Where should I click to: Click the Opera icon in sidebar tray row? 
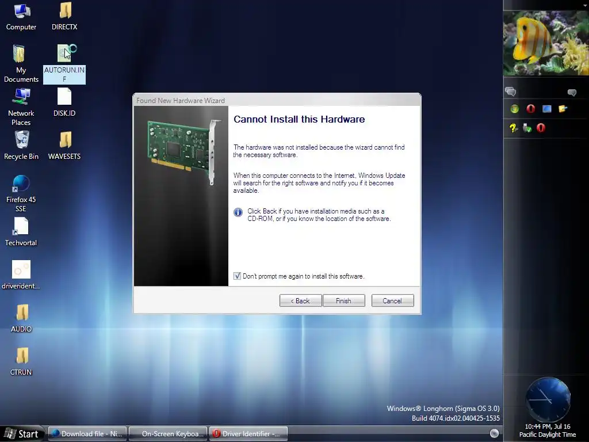click(541, 128)
